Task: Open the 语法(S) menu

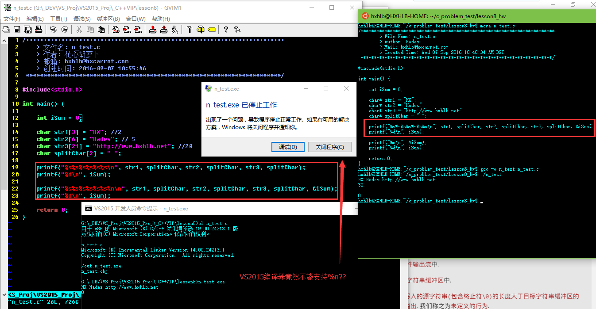Action: pos(82,19)
